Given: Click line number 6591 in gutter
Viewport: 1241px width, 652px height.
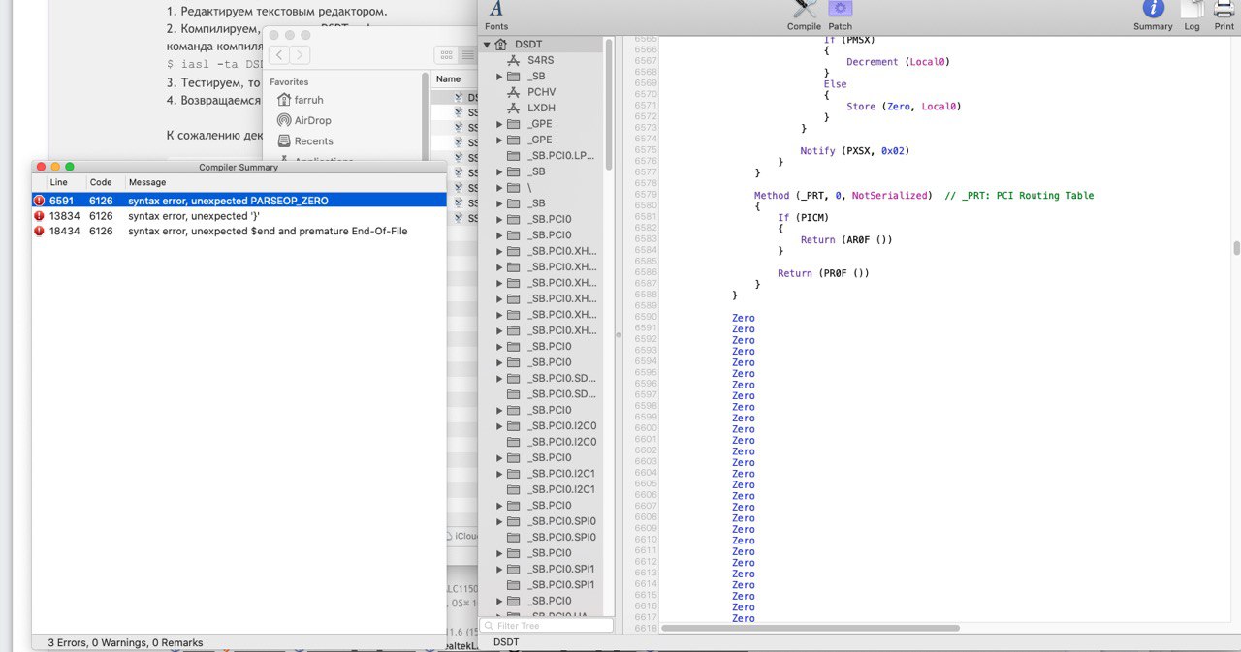Looking at the screenshot, I should 646,328.
